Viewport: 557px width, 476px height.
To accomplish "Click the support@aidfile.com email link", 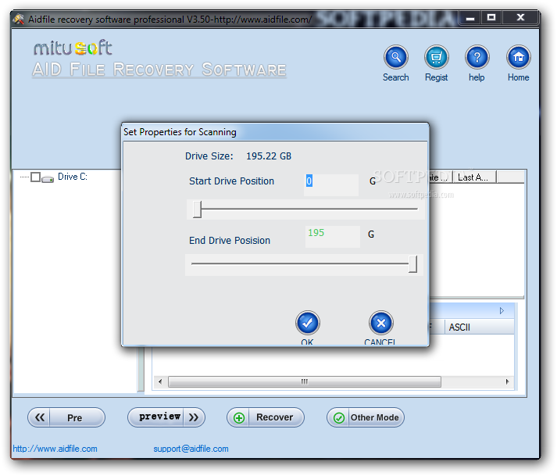I will [x=191, y=449].
